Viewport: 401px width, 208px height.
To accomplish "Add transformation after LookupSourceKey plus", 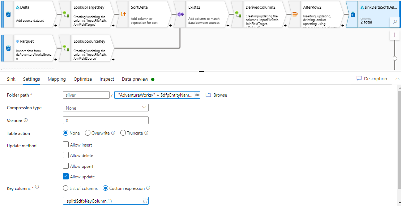I will pyautogui.click(x=113, y=59).
